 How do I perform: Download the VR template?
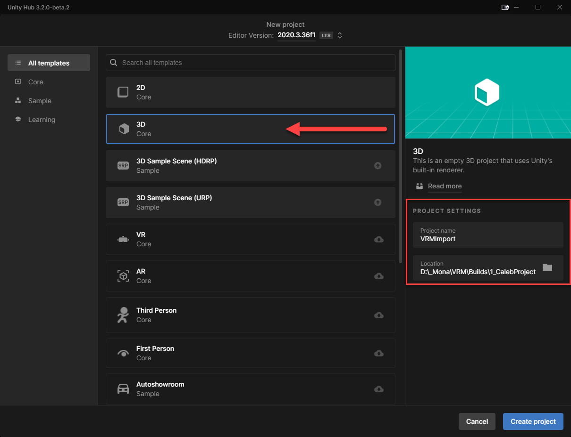click(378, 239)
